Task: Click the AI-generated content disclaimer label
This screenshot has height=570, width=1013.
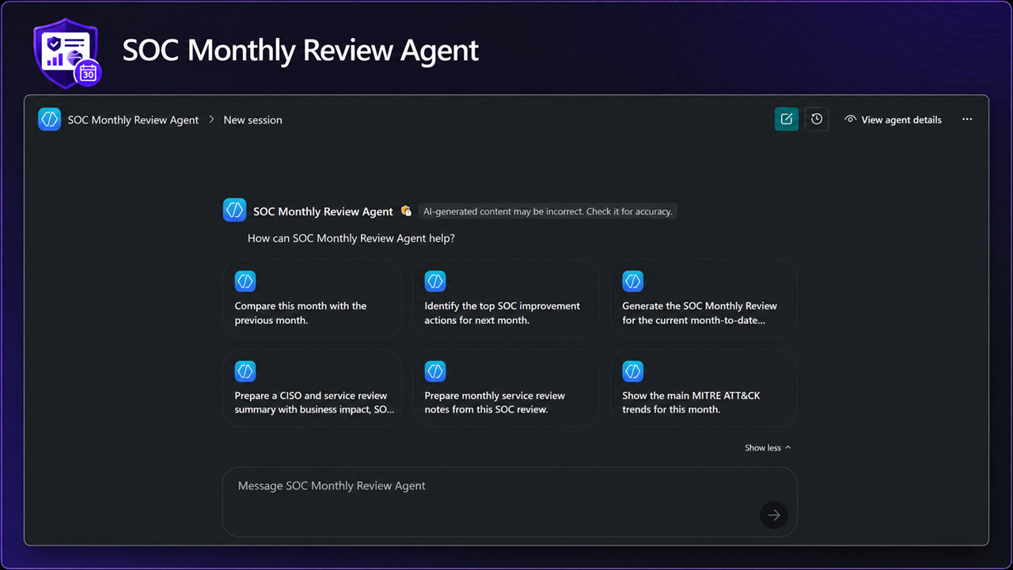Action: coord(548,211)
